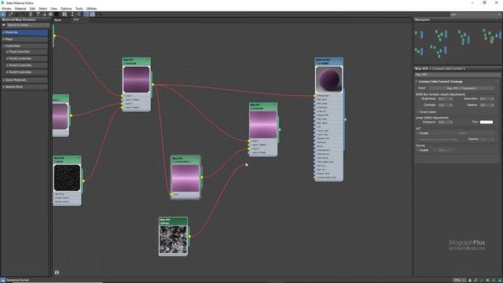Open browser options arrow beside search field
This screenshot has height=283, width=503.
[x=4, y=25]
